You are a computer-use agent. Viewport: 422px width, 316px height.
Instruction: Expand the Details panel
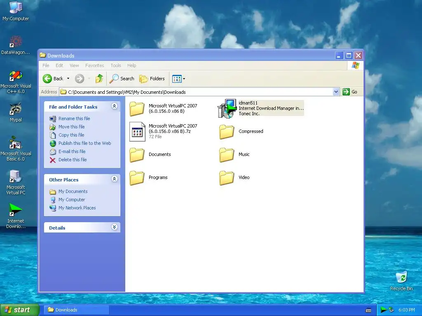(x=115, y=227)
